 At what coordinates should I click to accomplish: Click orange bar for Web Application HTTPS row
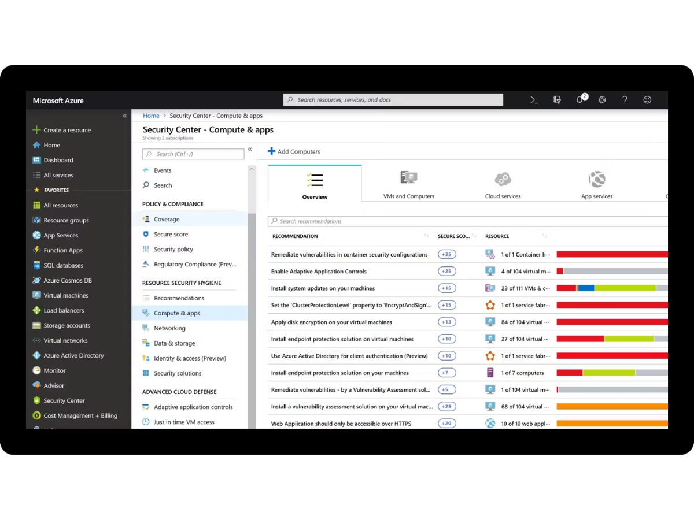click(x=612, y=424)
